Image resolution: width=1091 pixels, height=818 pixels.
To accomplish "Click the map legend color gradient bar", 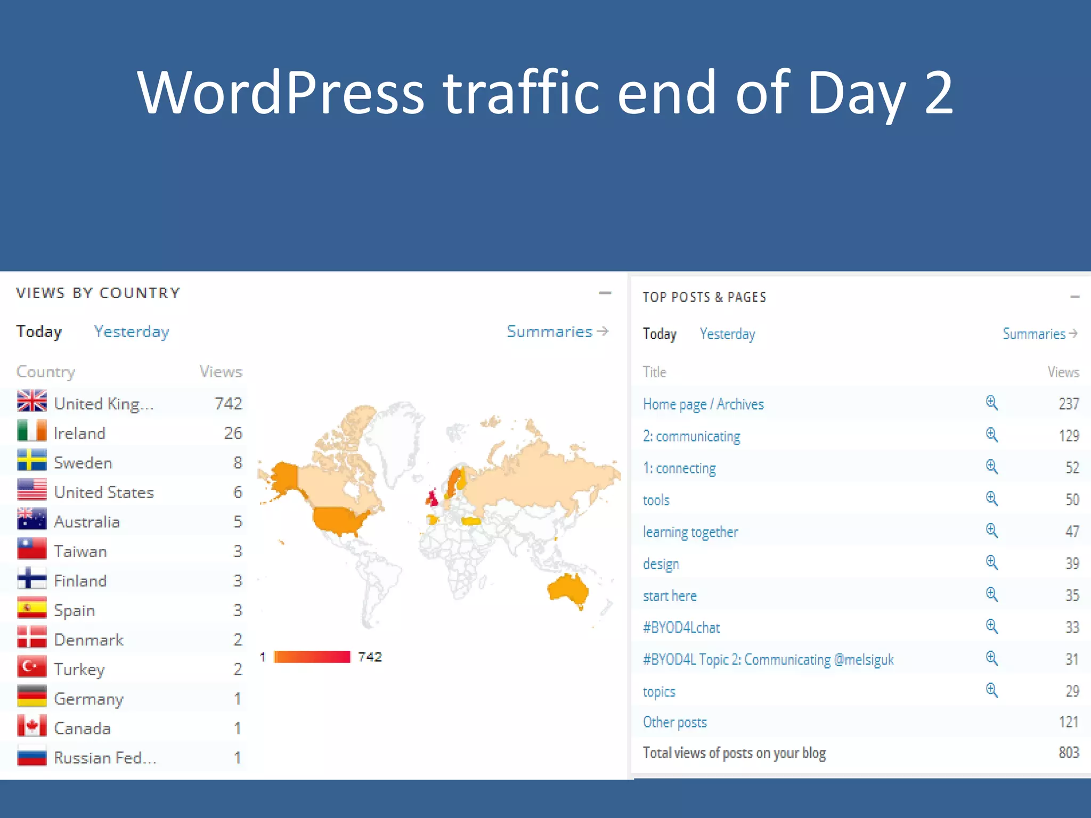I will pos(312,657).
